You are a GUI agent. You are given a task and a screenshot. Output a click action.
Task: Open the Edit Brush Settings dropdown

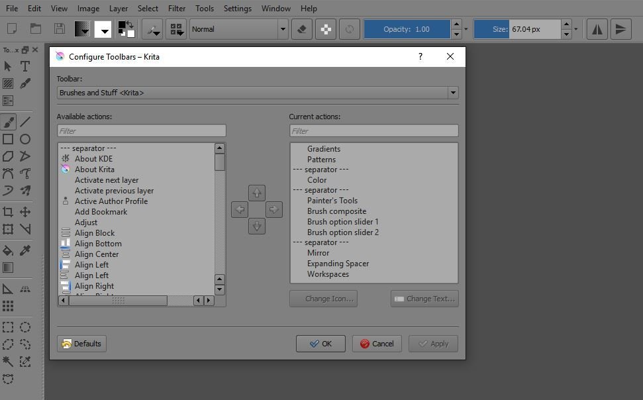(152, 29)
